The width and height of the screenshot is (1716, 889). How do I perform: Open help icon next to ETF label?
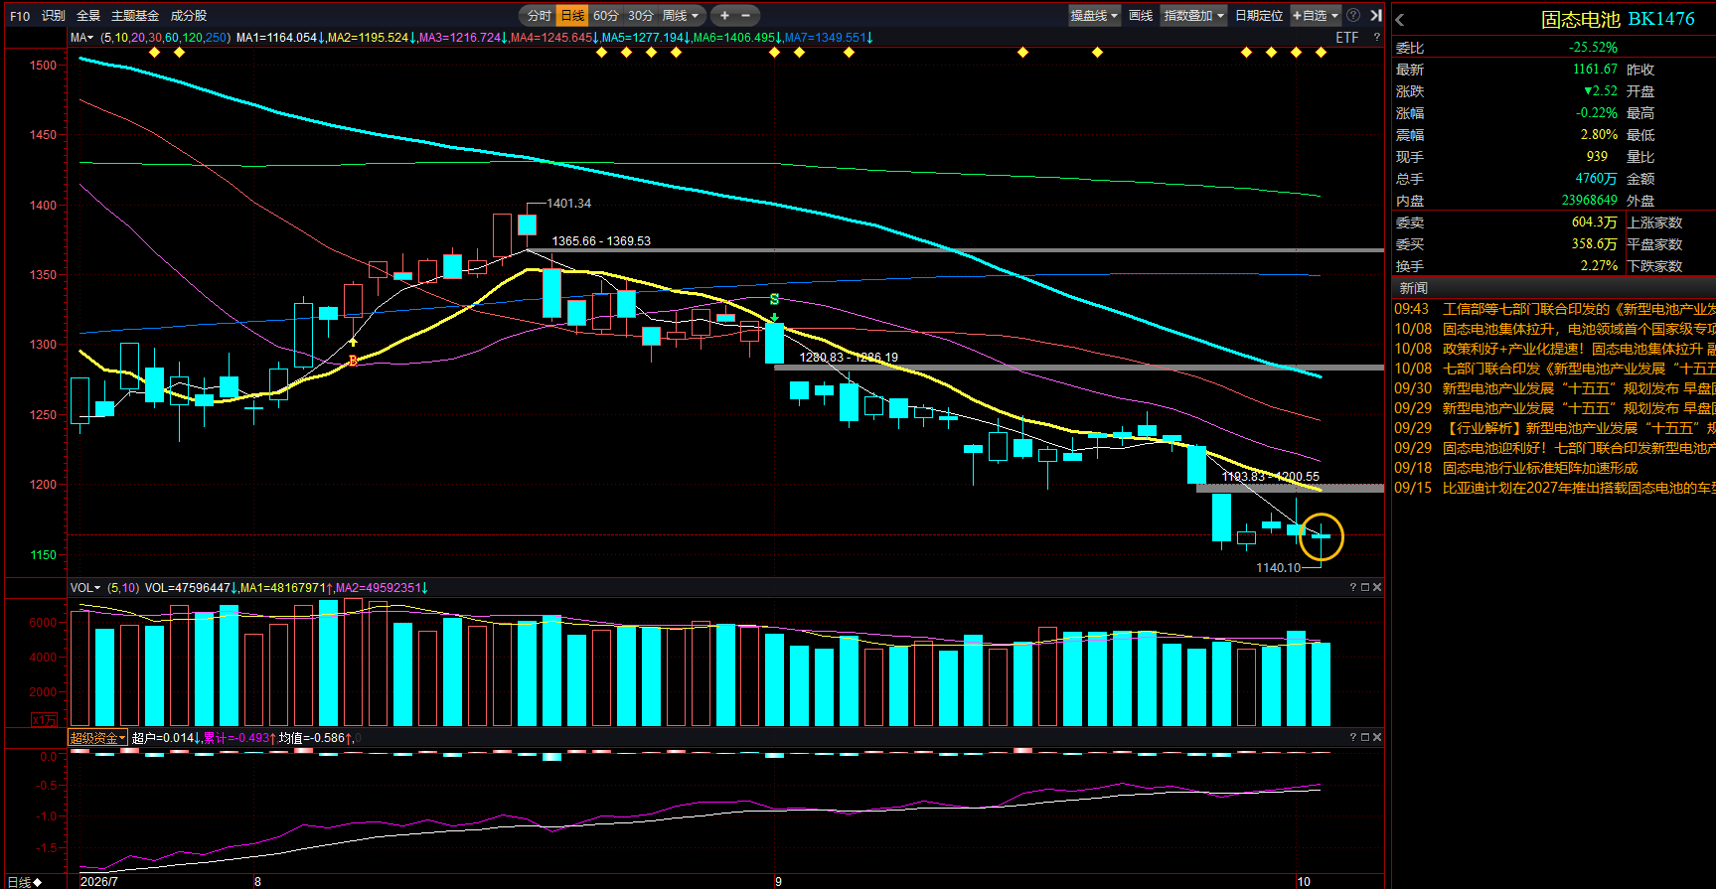click(1376, 38)
